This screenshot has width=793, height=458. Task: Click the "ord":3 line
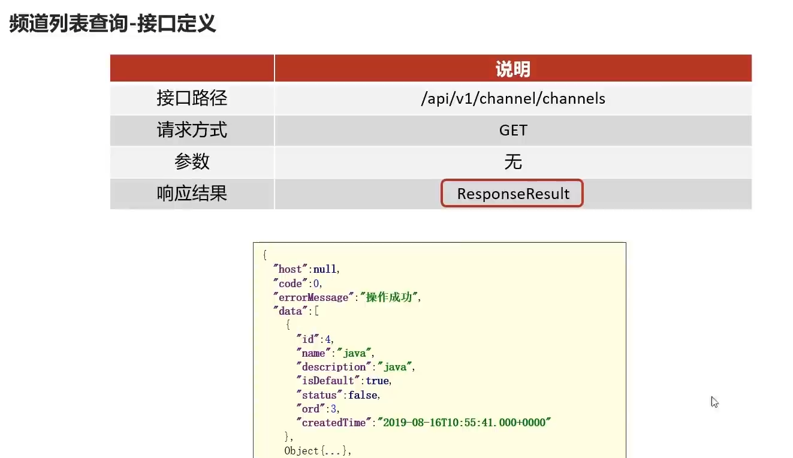pyautogui.click(x=318, y=409)
